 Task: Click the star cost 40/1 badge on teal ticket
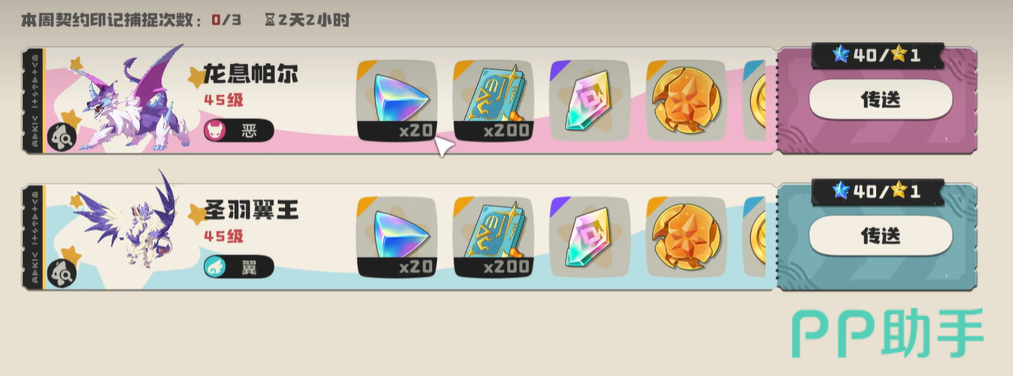878,192
